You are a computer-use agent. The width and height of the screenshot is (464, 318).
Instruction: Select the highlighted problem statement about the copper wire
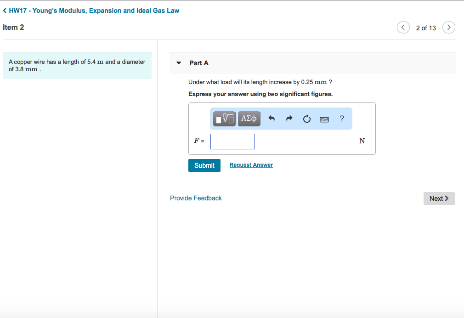(77, 65)
